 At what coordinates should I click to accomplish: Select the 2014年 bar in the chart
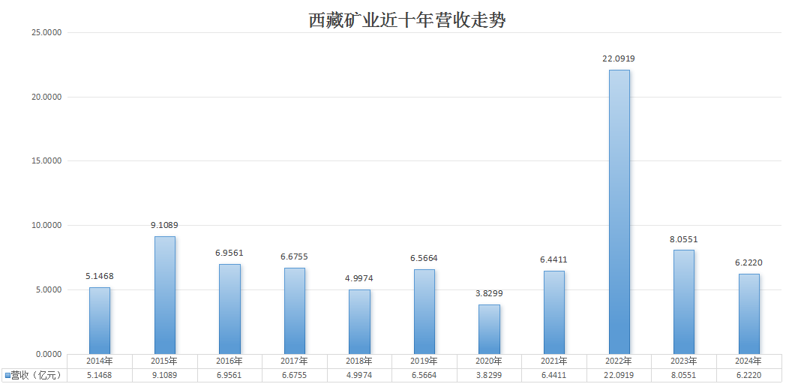[99, 321]
